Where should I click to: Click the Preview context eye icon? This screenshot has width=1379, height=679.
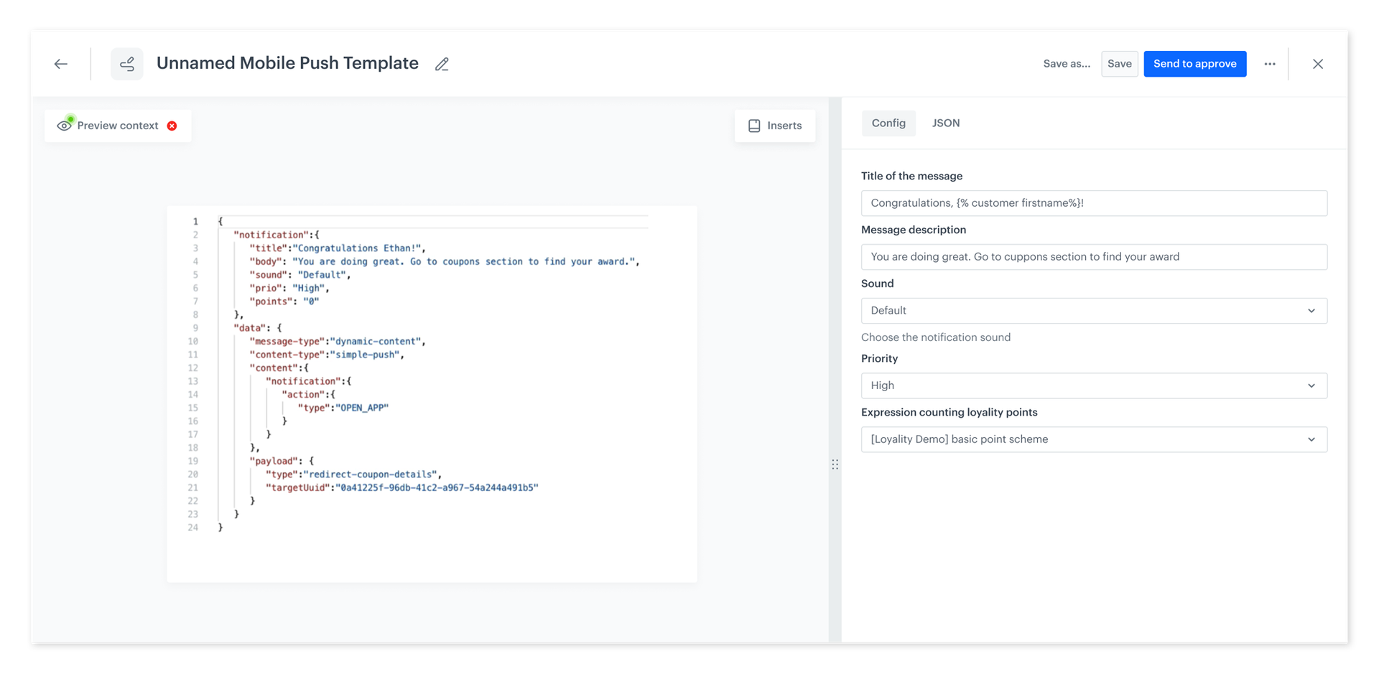(x=65, y=125)
